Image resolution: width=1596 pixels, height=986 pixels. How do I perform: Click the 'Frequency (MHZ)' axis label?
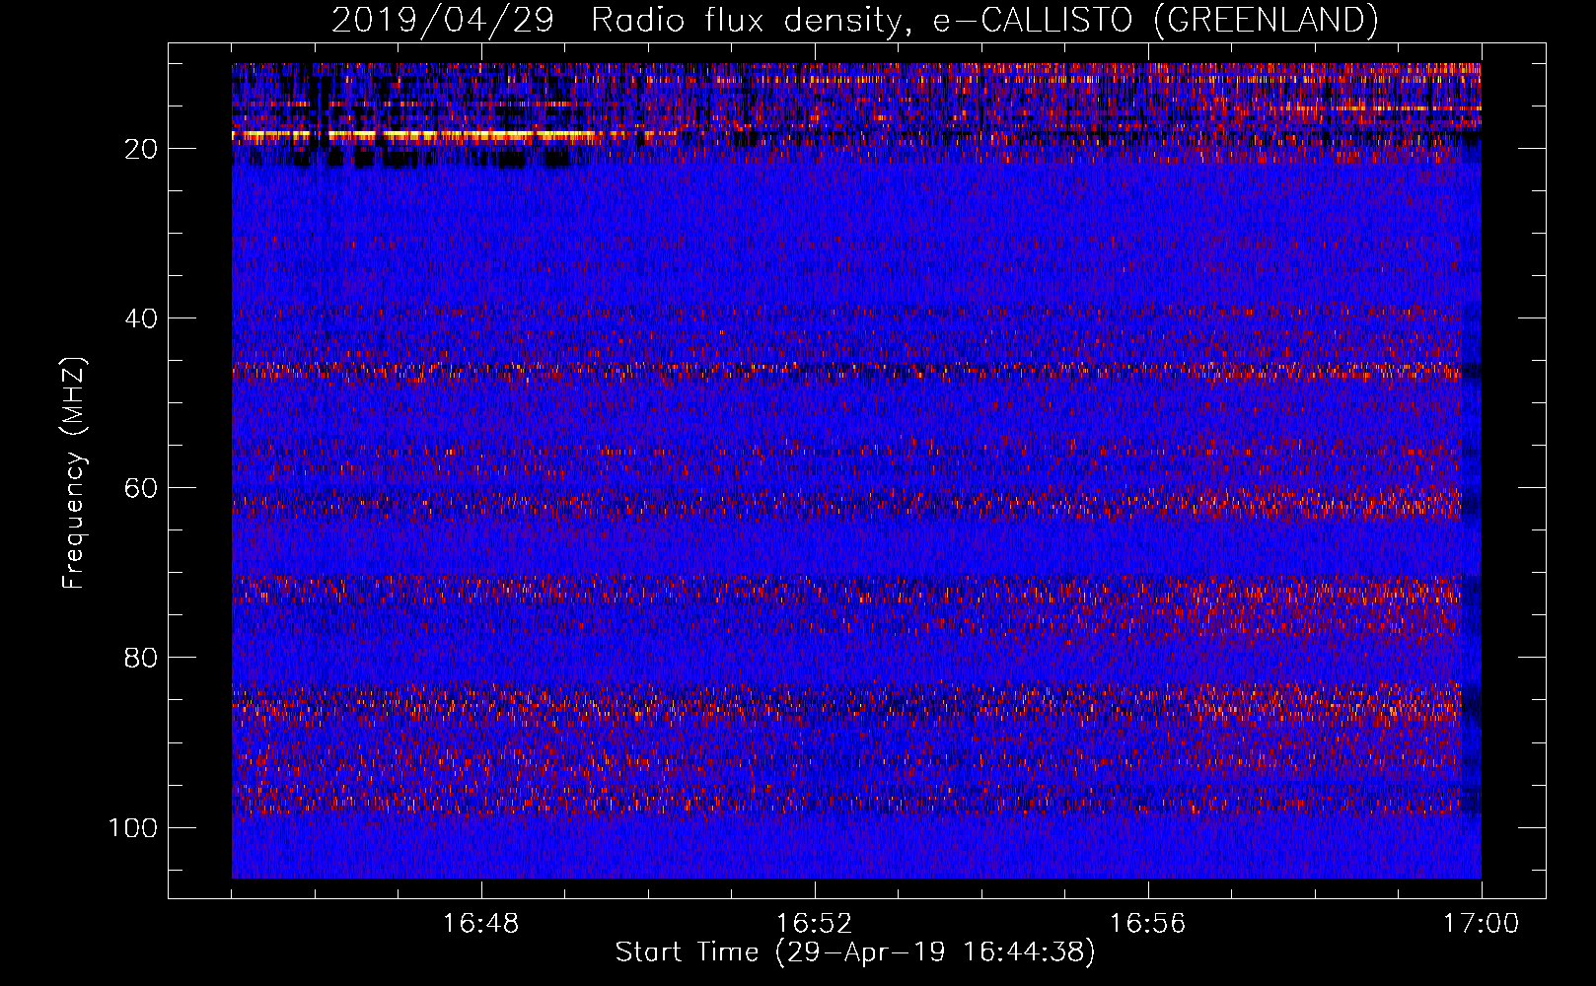click(74, 473)
